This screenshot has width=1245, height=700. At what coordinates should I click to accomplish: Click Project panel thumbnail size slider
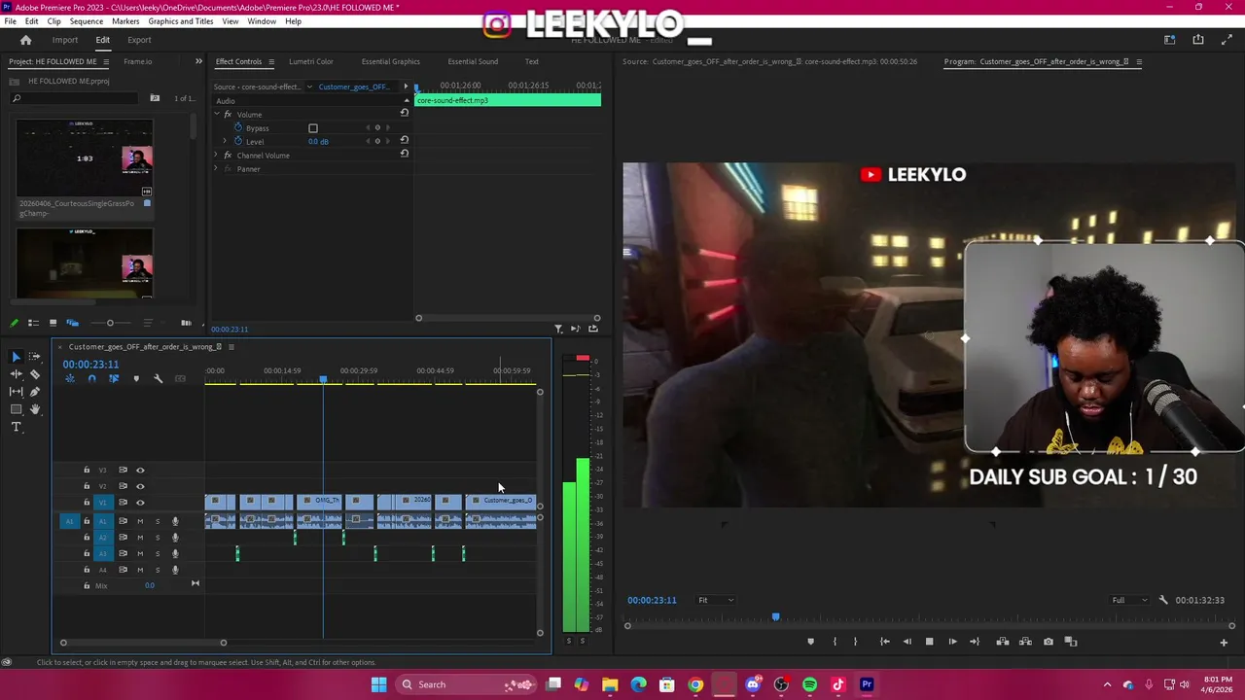[x=110, y=323]
